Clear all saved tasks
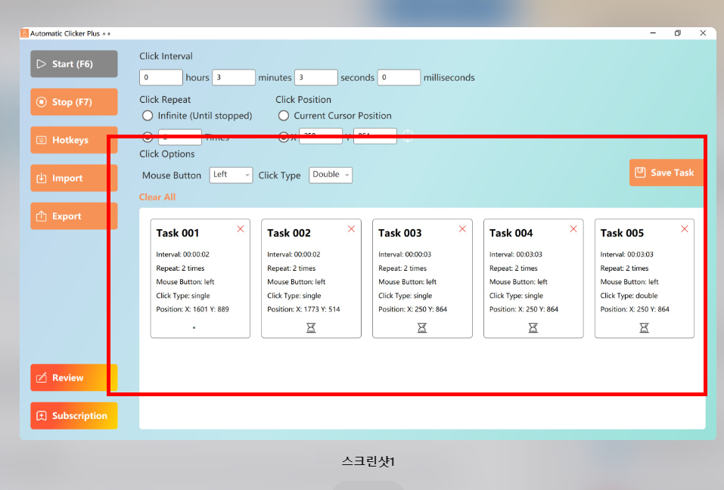This screenshot has height=490, width=724. pos(157,197)
